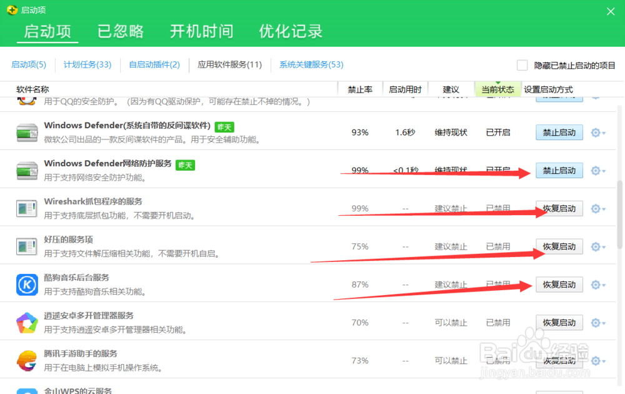
Task: Click the 1.6秒 startup time value
Action: tap(405, 133)
